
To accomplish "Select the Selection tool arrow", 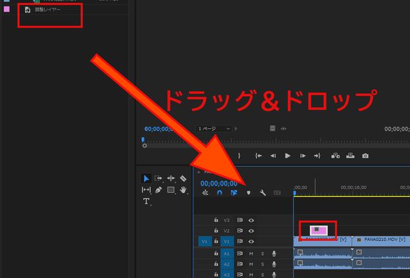I will tap(146, 178).
